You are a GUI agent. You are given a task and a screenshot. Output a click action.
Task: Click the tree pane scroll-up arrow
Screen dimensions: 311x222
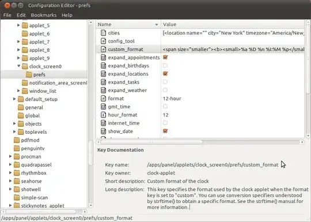[x=90, y=22]
